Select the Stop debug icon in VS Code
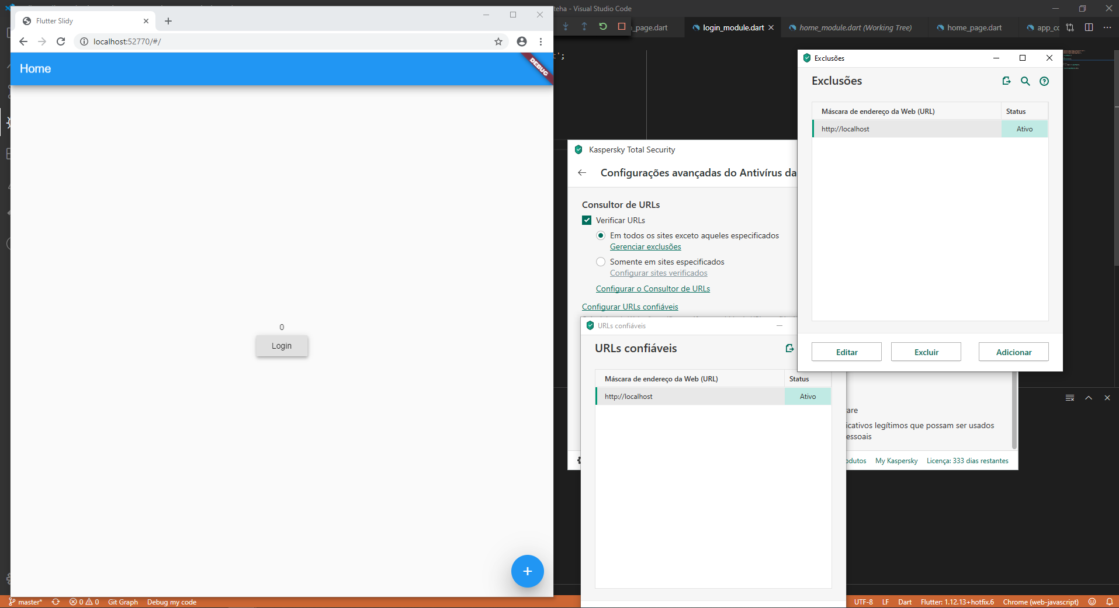The height and width of the screenshot is (608, 1119). (x=621, y=26)
